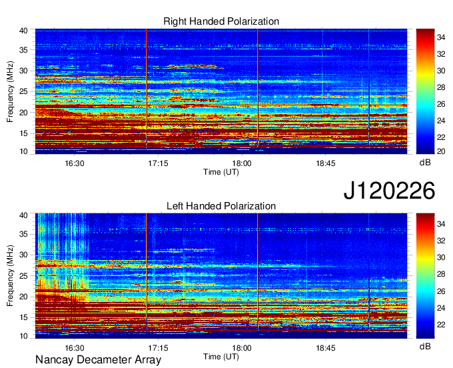
Task: Click 'Frequency (MHz)' axis label, top plot
Action: tap(10, 91)
